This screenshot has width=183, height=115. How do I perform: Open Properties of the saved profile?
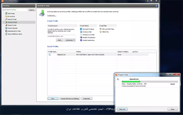87,98
